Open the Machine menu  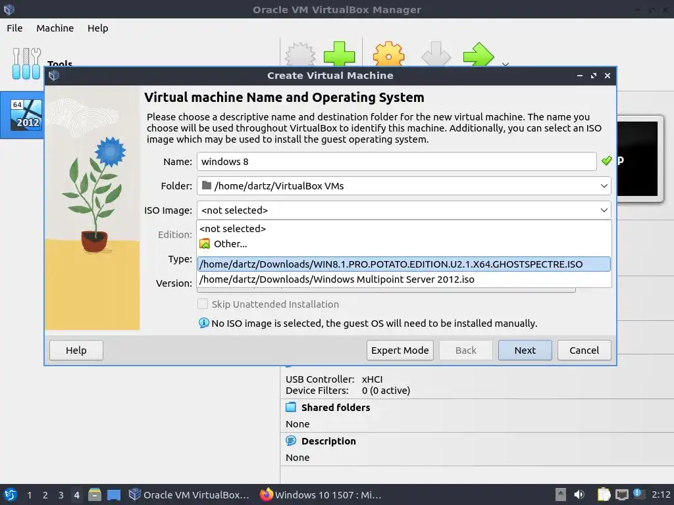pos(55,28)
